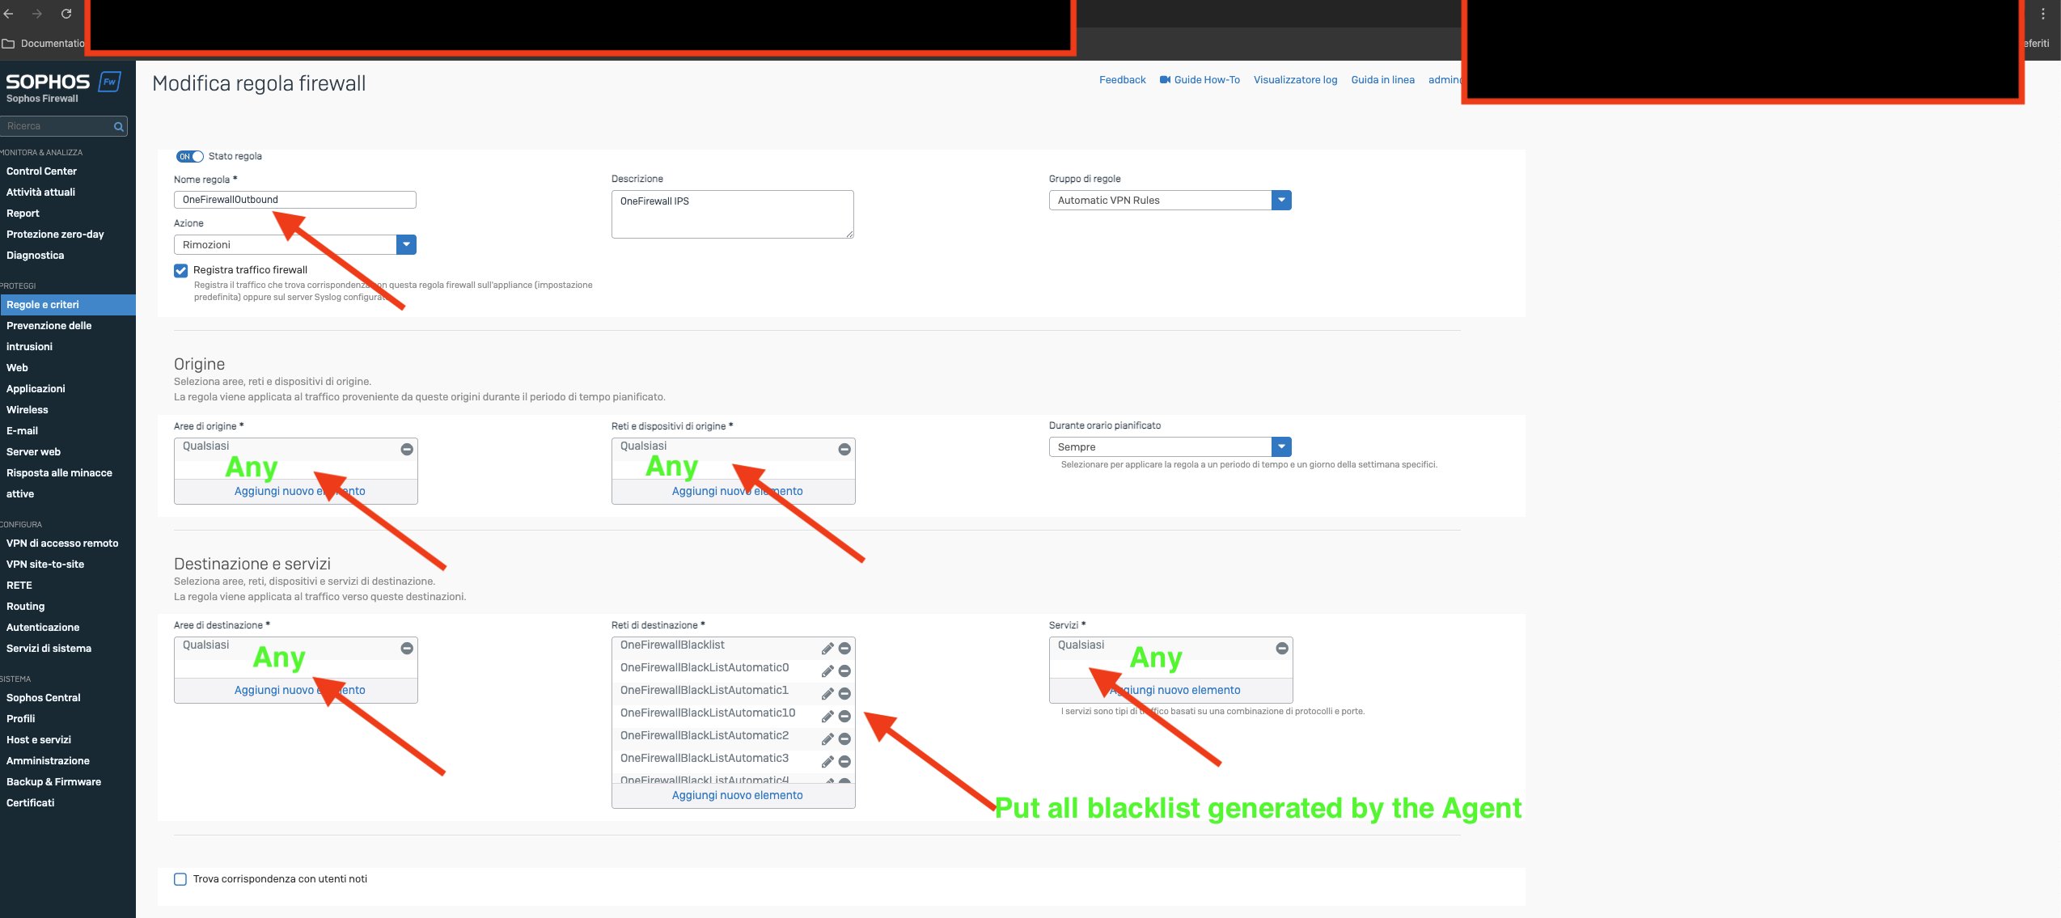
Task: Open the Report section
Action: (x=23, y=214)
